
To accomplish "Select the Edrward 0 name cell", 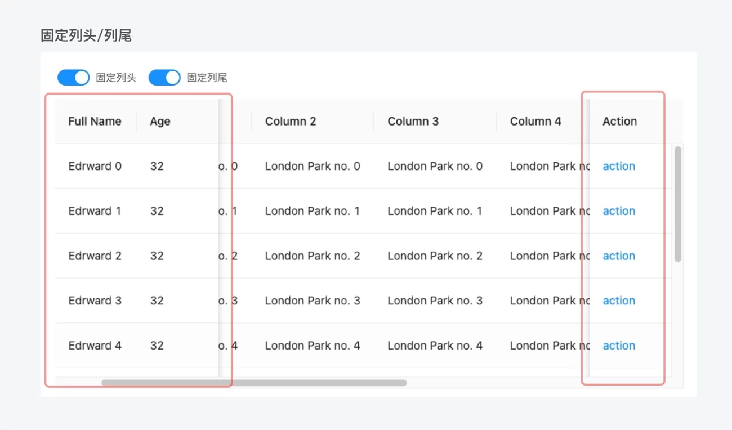I will tap(95, 166).
